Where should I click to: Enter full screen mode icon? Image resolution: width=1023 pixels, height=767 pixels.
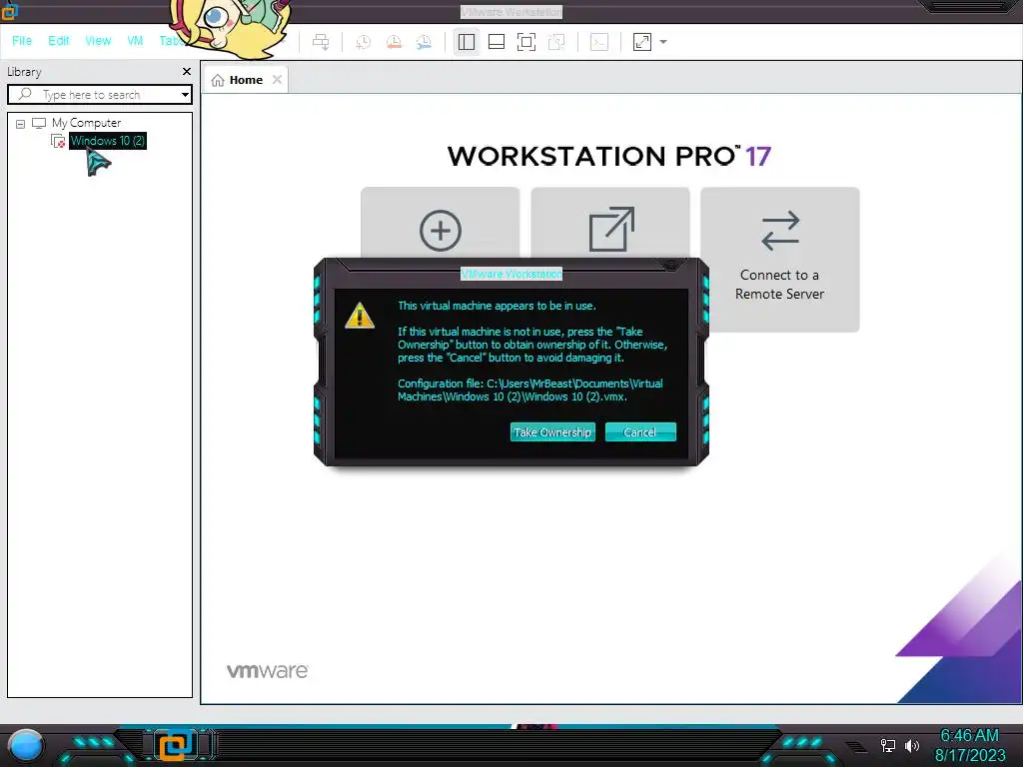pyautogui.click(x=526, y=42)
